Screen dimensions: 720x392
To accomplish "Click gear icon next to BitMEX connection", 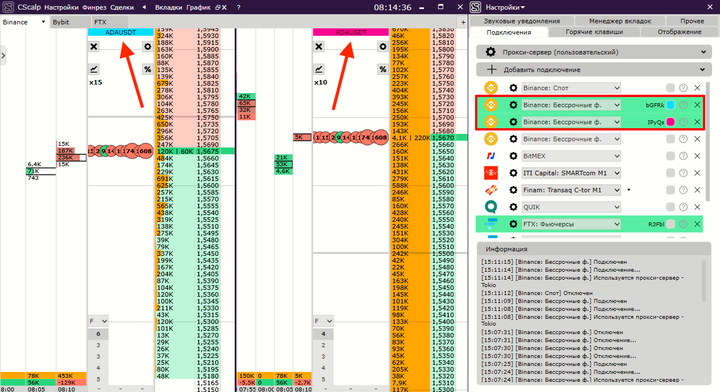I will (514, 156).
